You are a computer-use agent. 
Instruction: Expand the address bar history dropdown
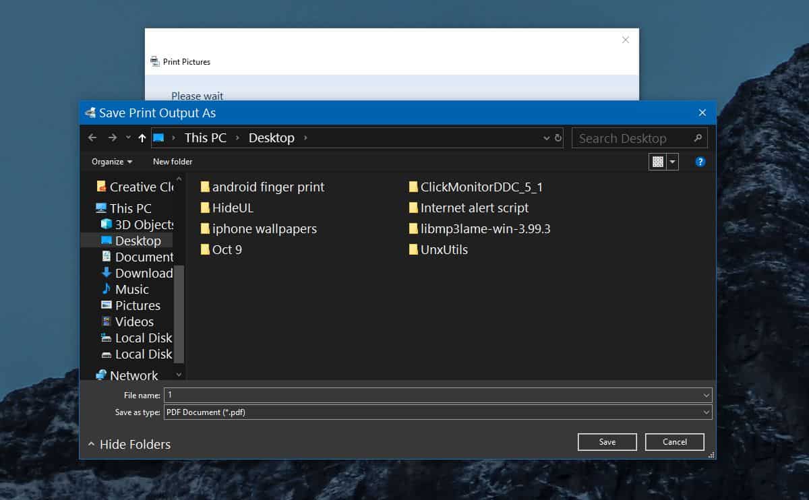pyautogui.click(x=546, y=137)
